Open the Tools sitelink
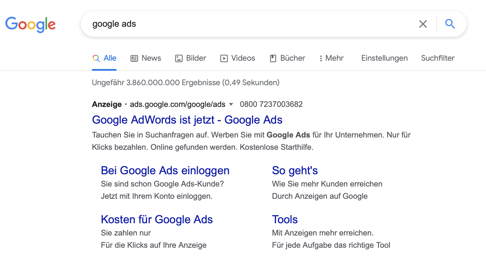 click(285, 219)
